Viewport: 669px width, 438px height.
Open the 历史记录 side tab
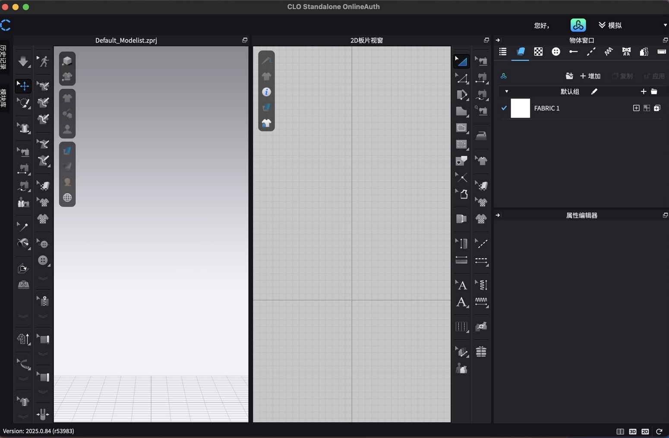pyautogui.click(x=3, y=57)
